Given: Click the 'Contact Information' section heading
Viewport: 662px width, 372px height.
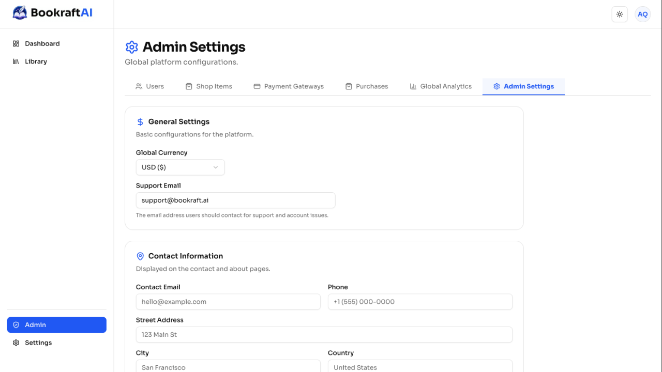Looking at the screenshot, I should coord(186,256).
